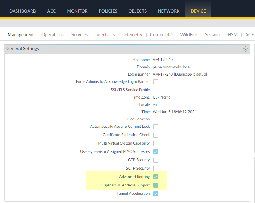The image size is (255, 203).
Task: Toggle Automatically Acquire Commit Lock checkbox
Action: point(156,127)
